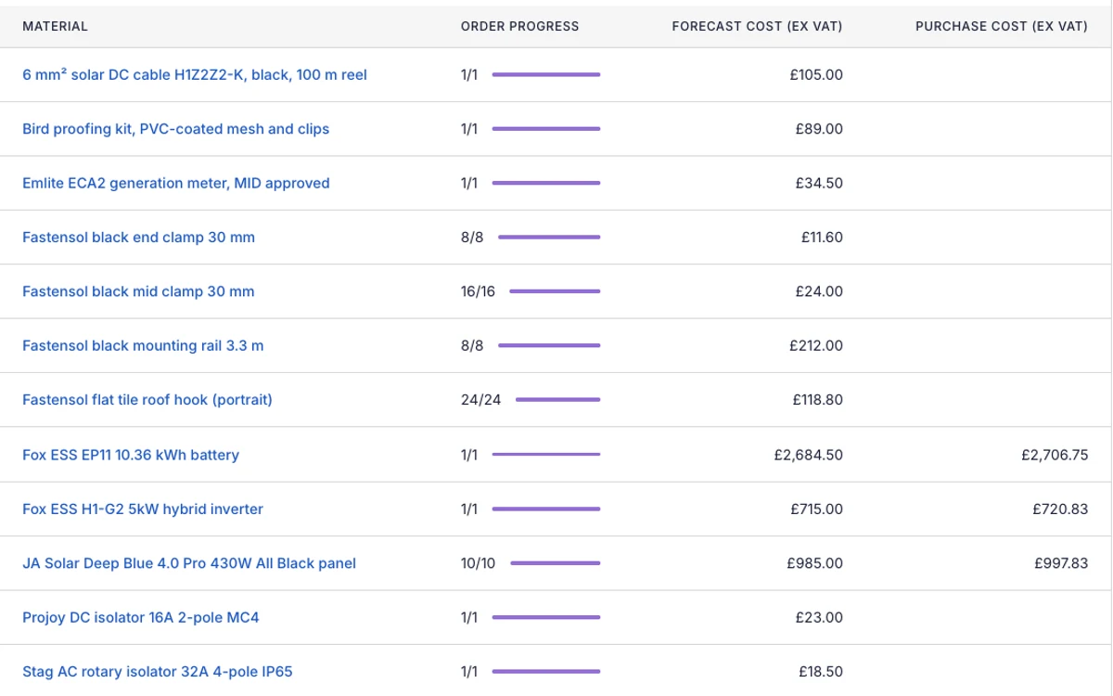
Task: Click forecast cost £24.00
Action: 820,291
